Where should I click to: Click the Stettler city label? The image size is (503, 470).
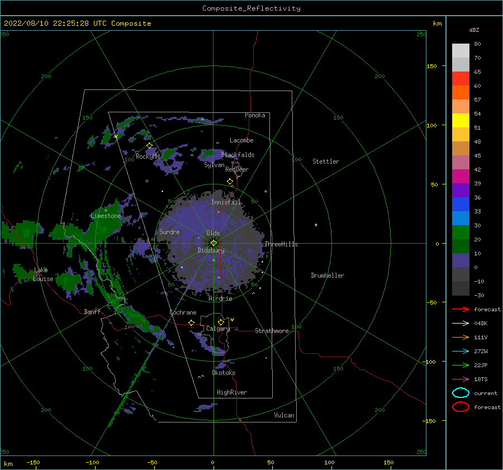pyautogui.click(x=326, y=162)
